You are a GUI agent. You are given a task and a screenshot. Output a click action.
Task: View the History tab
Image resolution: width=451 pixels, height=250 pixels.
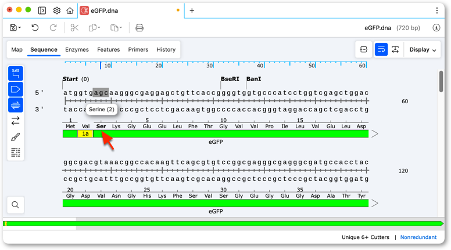pos(166,50)
